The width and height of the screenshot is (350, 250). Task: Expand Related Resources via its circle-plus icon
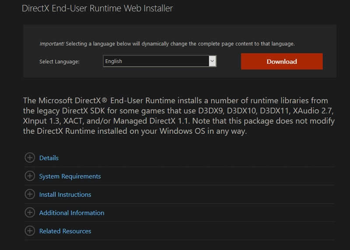point(30,231)
